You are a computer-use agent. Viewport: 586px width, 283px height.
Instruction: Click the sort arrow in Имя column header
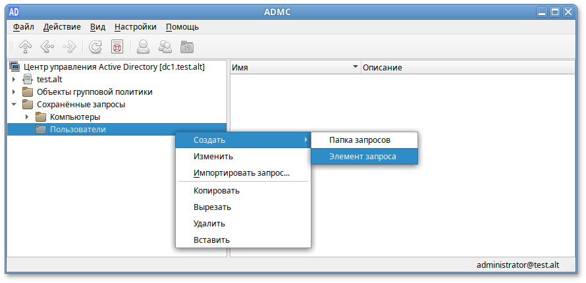[x=355, y=67]
